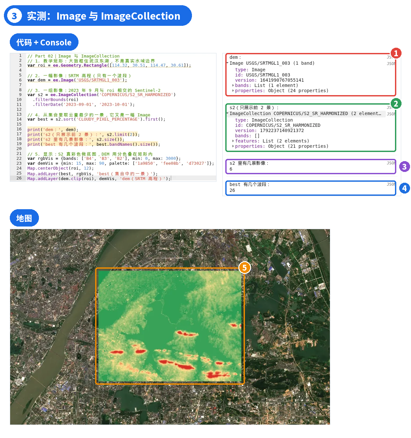This screenshot has width=411, height=438.
Task: Expand properties: Object (21 properties)
Action: tap(233, 146)
